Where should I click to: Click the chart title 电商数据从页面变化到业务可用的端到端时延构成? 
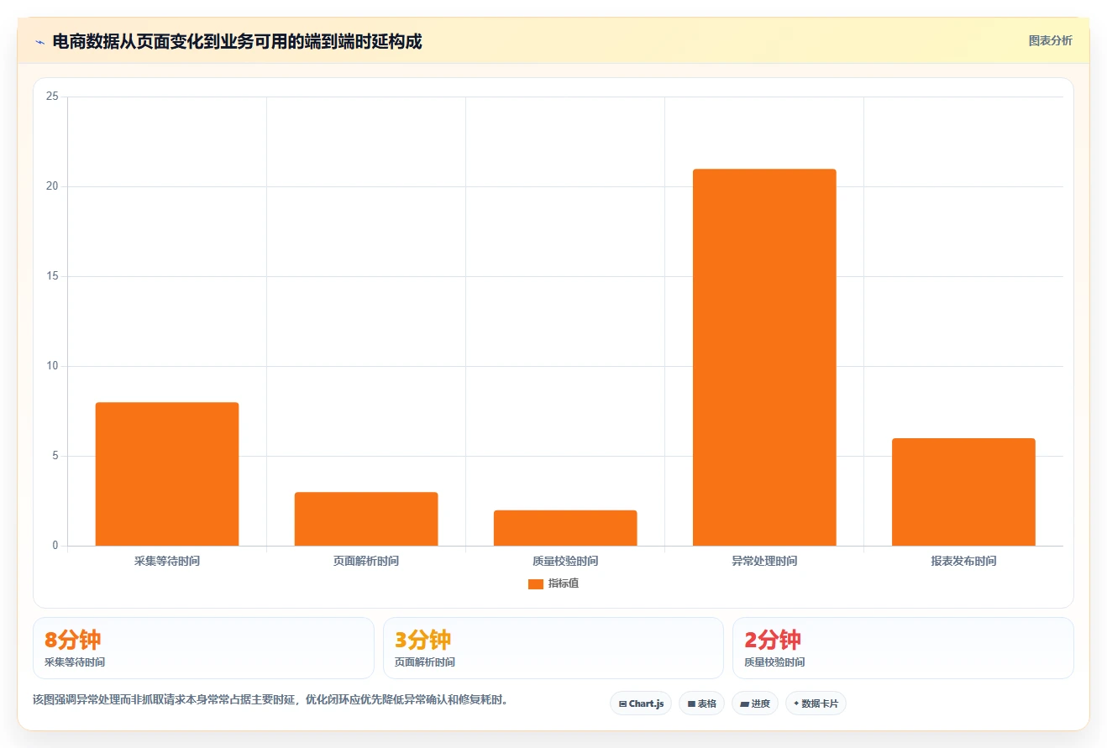[x=237, y=41]
